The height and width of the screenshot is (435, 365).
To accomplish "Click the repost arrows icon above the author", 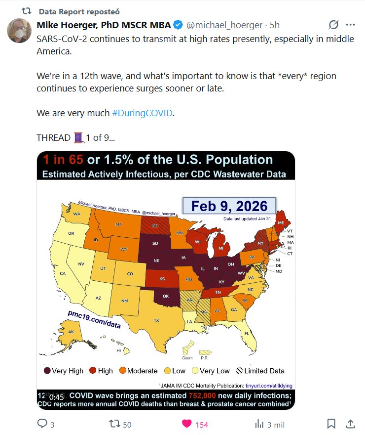I will 27,11.
